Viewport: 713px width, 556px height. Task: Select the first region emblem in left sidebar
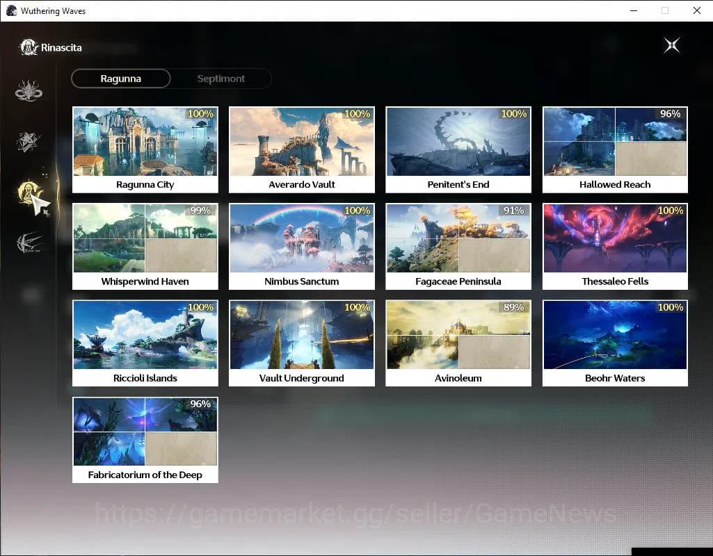pos(29,90)
